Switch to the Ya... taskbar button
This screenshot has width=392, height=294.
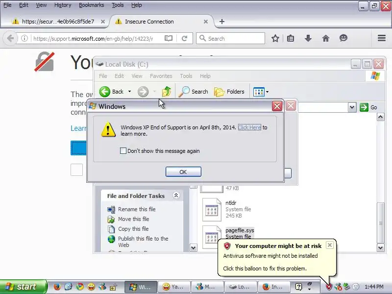[174, 287]
